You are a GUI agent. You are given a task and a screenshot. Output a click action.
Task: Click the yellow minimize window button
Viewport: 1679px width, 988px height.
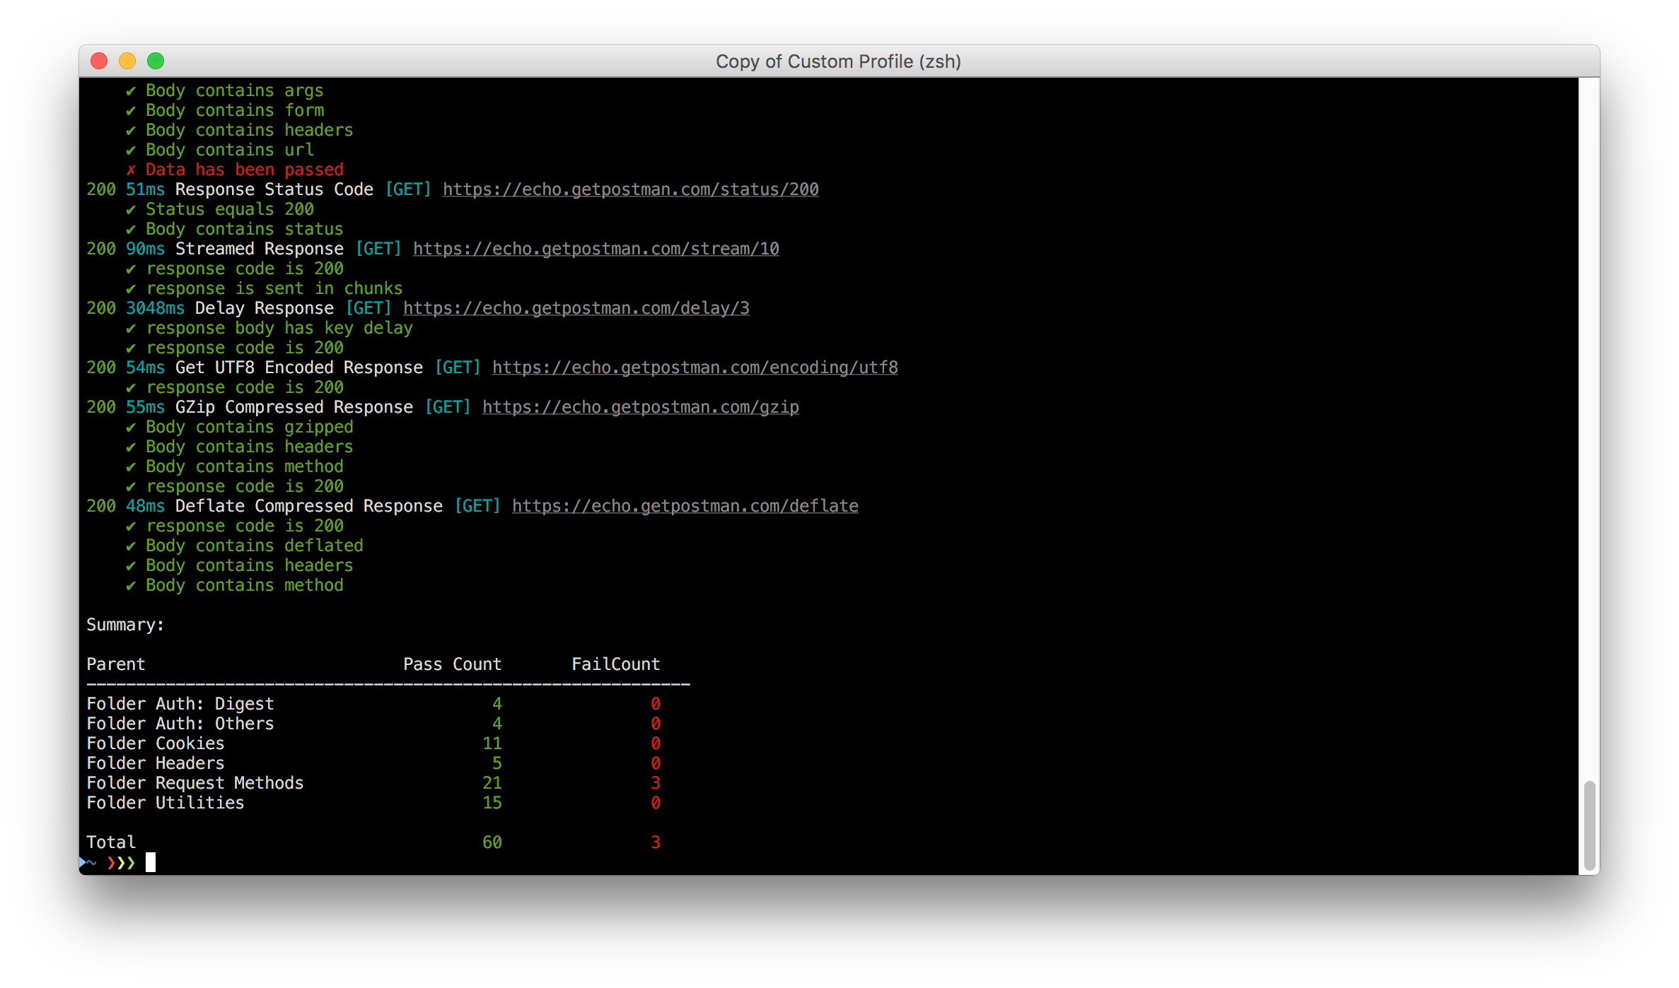[x=127, y=61]
